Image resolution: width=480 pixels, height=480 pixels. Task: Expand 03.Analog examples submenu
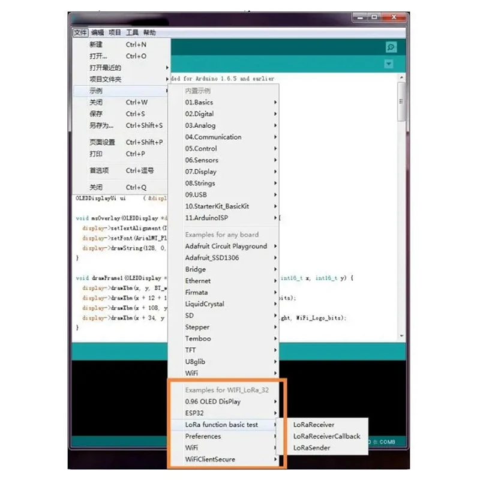[224, 125]
